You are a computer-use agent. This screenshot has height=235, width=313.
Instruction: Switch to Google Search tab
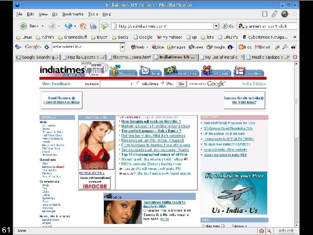point(38,57)
